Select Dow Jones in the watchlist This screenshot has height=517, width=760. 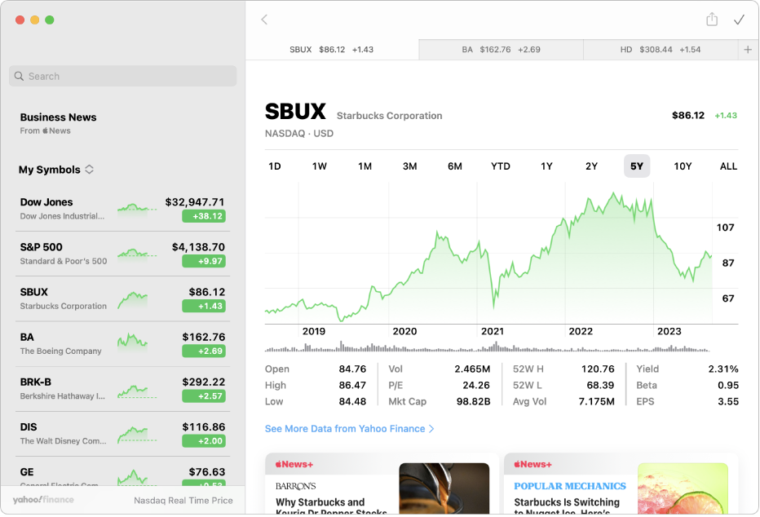(122, 209)
